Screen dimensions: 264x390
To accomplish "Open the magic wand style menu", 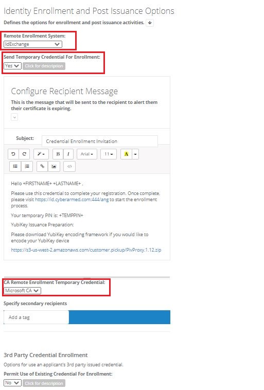I will (41, 154).
